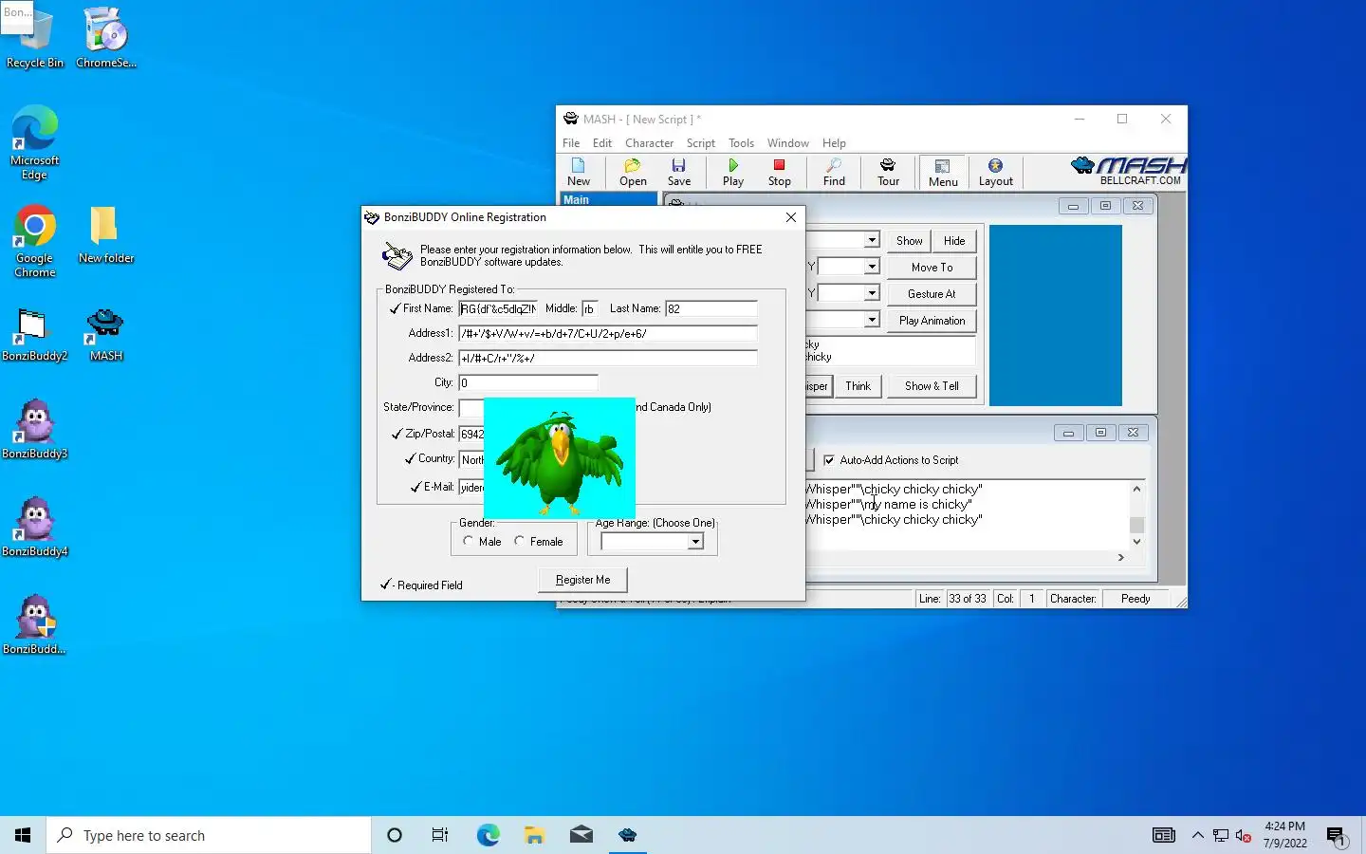Open Character menu in MASH
Viewport: 1366px width, 854px height.
pos(649,143)
